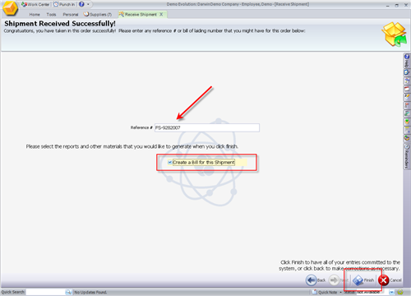This screenshot has width=411, height=296.
Task: Expand the quick access toolbar dropdown arrow
Action: pos(88,4)
